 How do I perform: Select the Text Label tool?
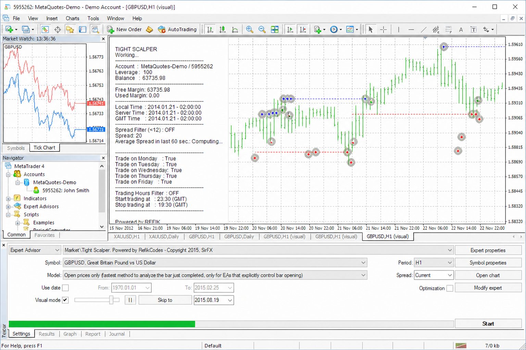pos(474,29)
